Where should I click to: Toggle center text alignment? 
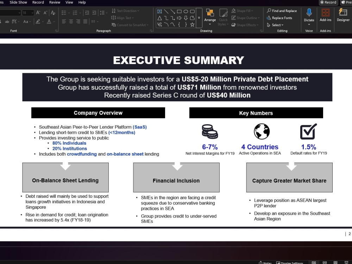(x=71, y=21)
